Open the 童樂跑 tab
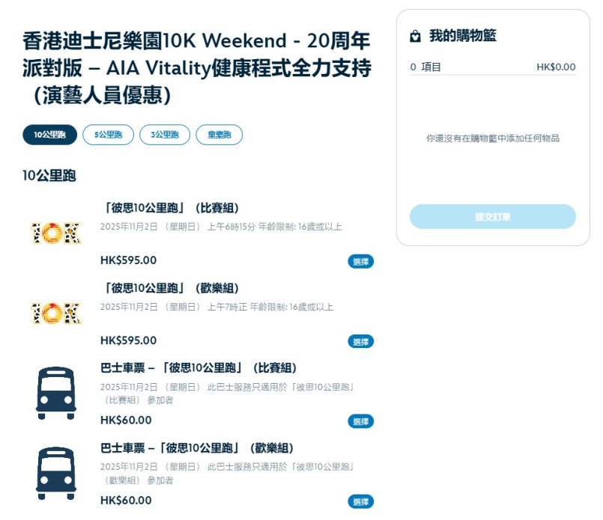This screenshot has height=520, width=603. 219,135
